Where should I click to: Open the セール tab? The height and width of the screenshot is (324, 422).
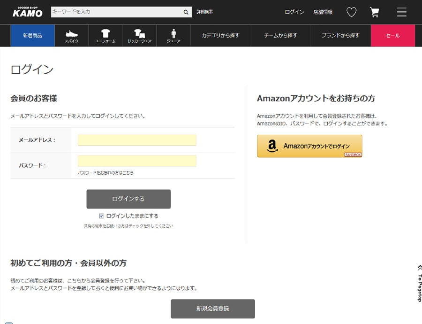[392, 36]
